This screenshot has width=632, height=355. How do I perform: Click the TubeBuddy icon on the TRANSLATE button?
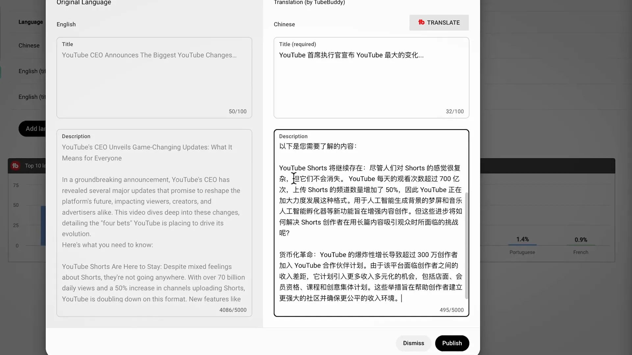(422, 22)
